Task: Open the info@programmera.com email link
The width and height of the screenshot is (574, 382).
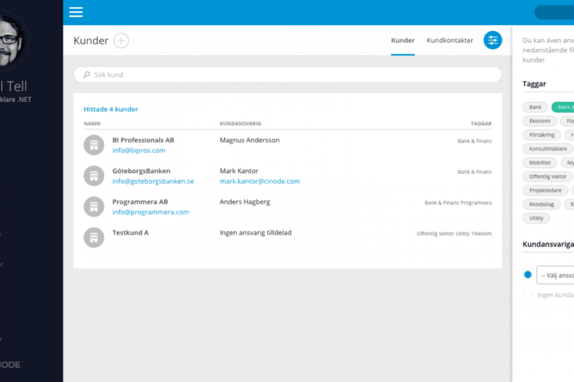Action: (151, 213)
